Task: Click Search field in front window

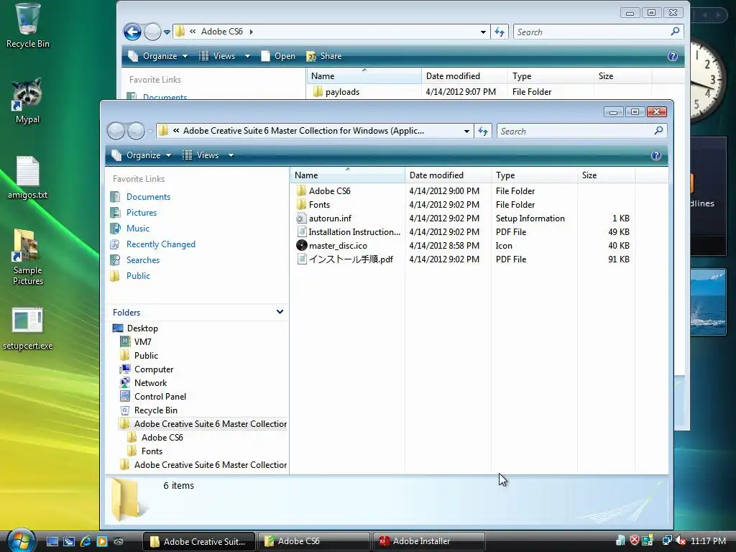Action: click(581, 132)
